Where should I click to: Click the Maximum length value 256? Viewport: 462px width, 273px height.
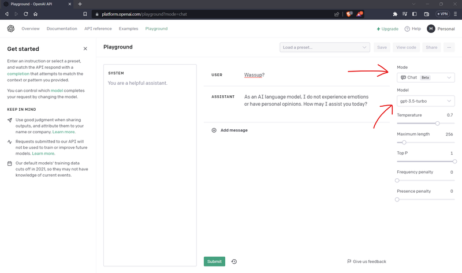pyautogui.click(x=449, y=134)
